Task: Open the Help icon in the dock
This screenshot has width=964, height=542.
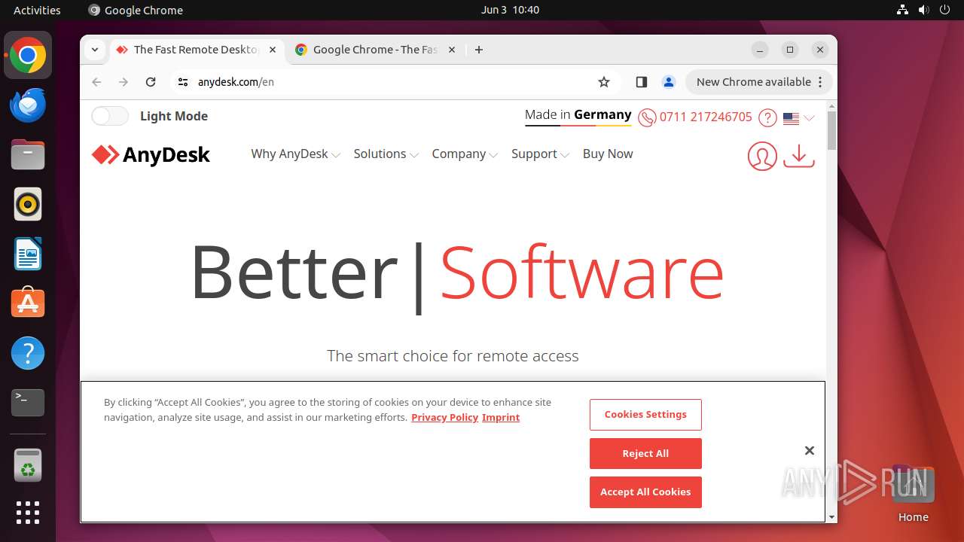Action: point(28,353)
